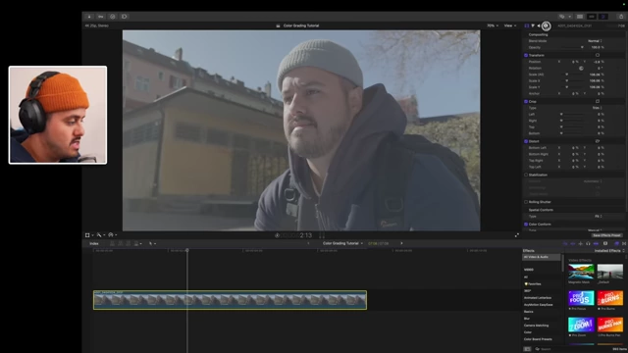Select the Magnetic Mask effect thumbnail
Screen dimensions: 628x353
[581, 272]
